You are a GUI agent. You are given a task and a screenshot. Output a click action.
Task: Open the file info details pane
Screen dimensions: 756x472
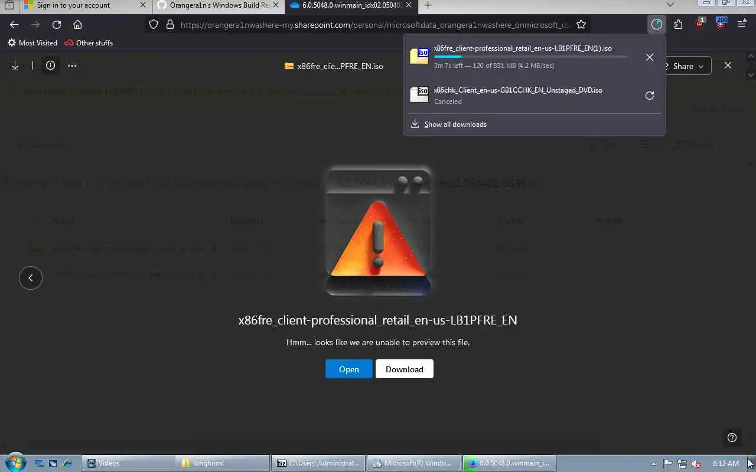[50, 65]
